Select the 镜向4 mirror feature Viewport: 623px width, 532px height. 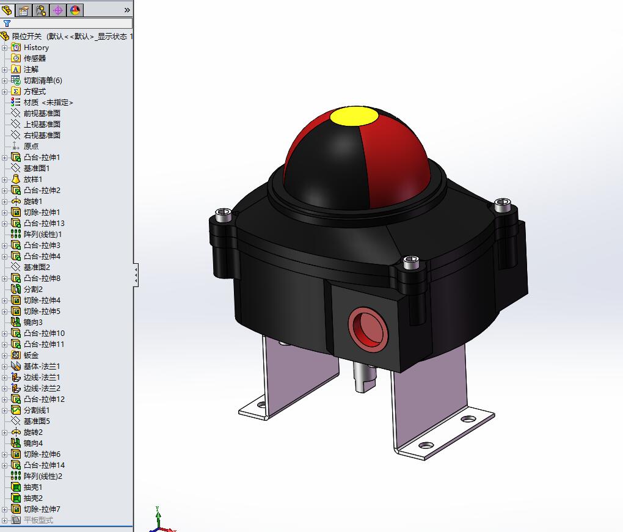[27, 443]
